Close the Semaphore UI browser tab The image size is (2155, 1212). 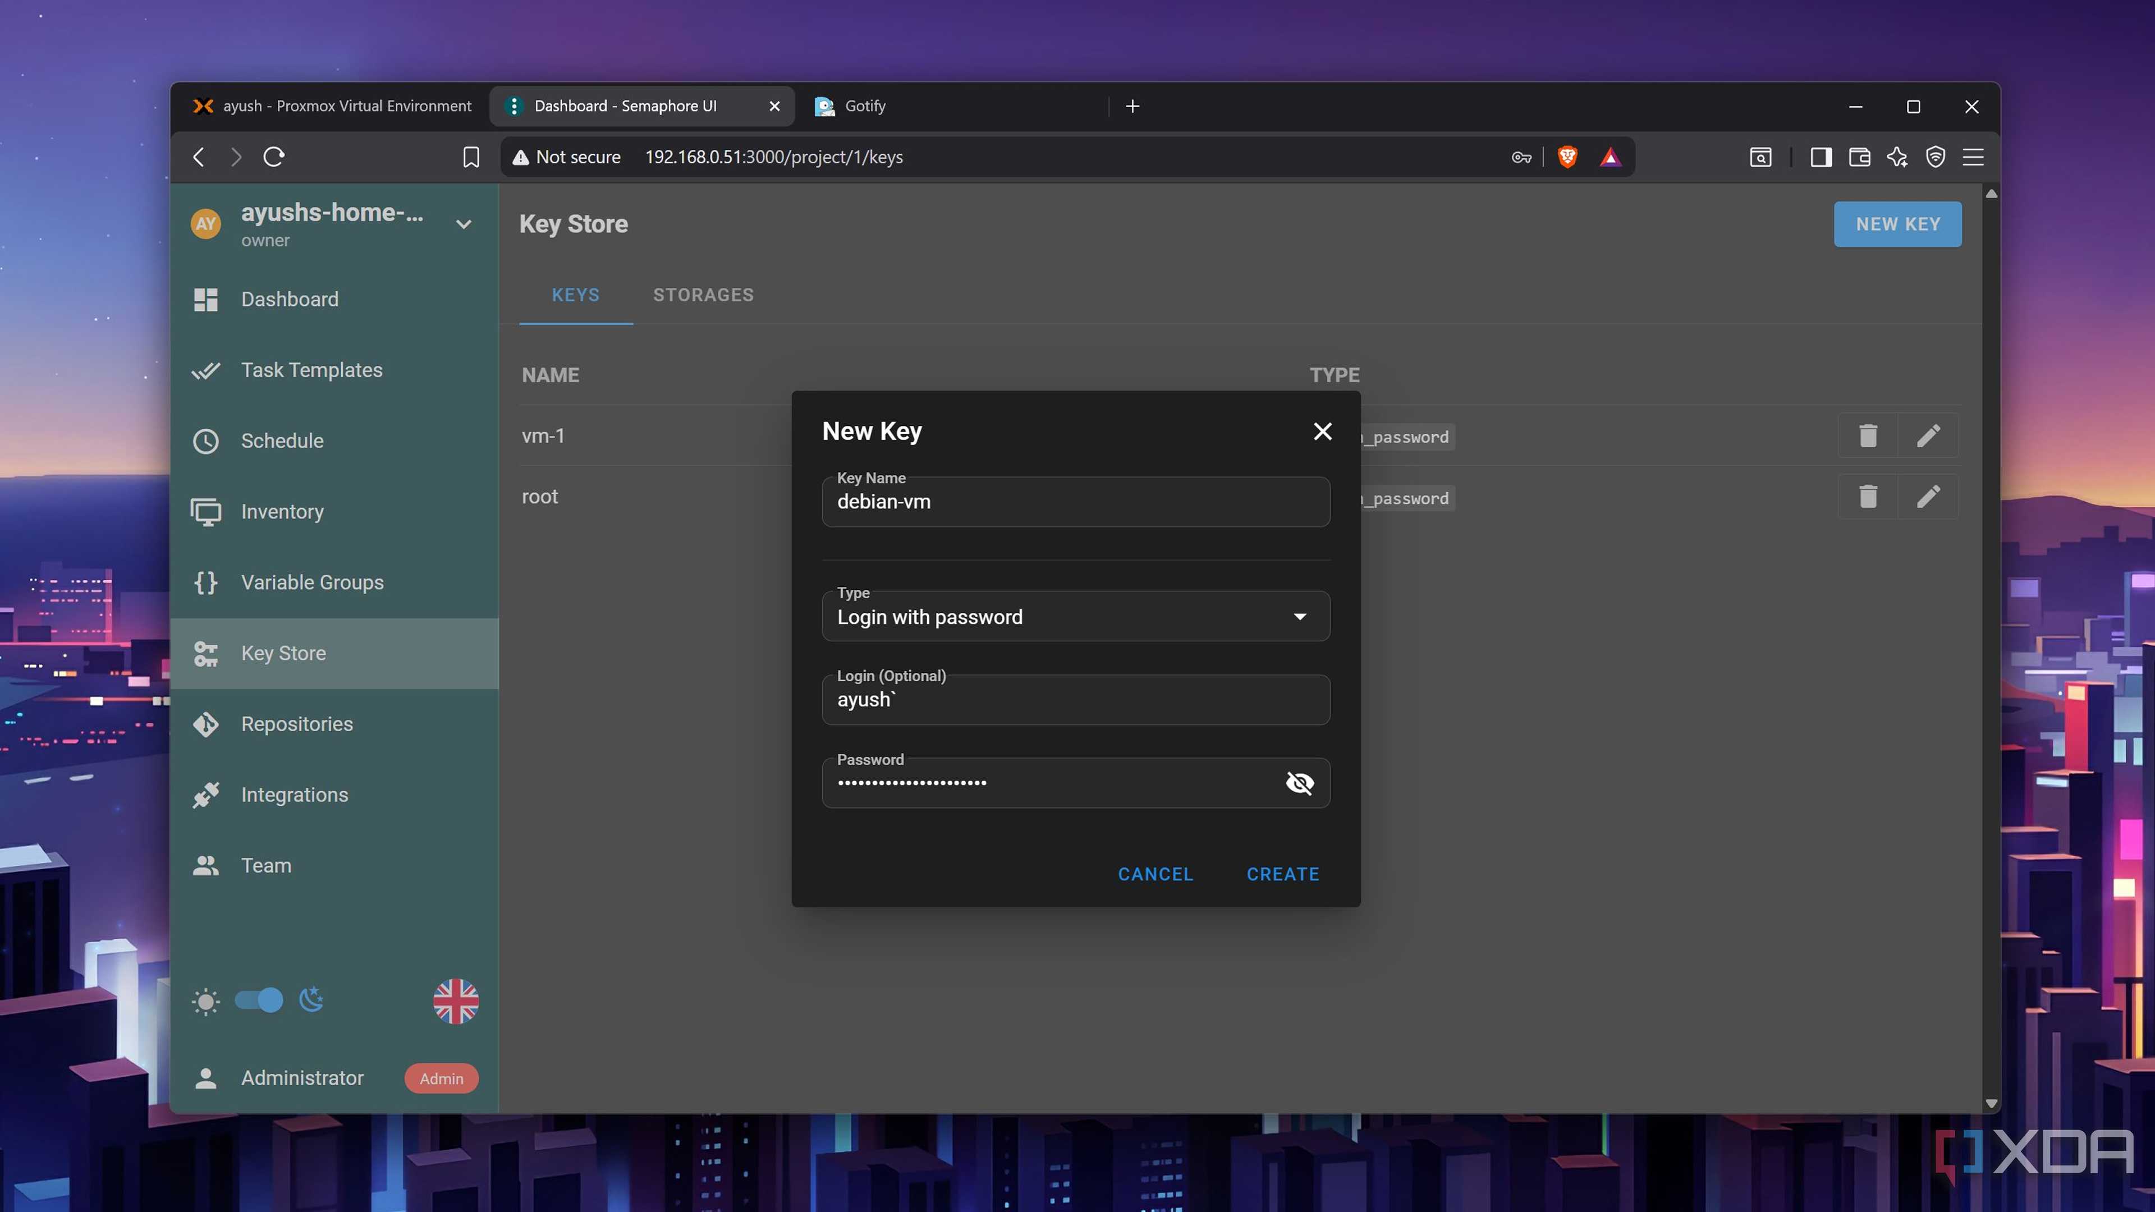tap(774, 106)
